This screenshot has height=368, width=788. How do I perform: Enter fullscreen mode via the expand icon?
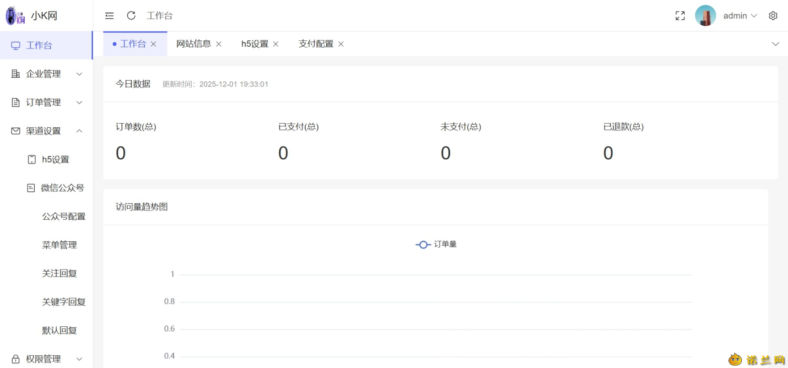pyautogui.click(x=680, y=16)
